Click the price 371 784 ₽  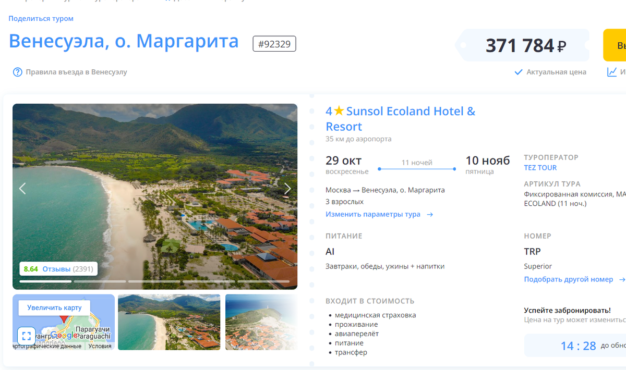pos(525,46)
